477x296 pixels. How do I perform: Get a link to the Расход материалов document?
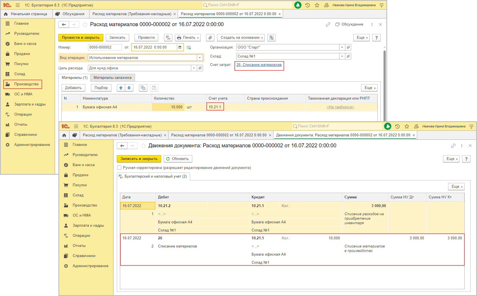(x=328, y=25)
